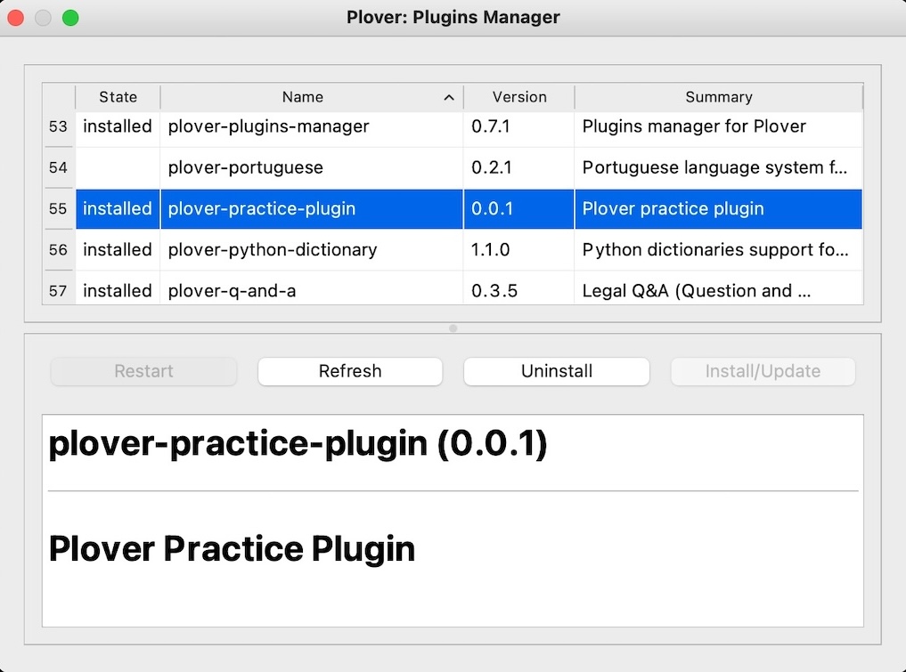Click the Restart button
906x672 pixels.
click(x=144, y=371)
